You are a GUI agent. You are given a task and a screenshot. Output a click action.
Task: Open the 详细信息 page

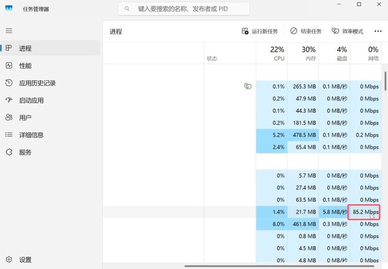[x=50, y=135]
